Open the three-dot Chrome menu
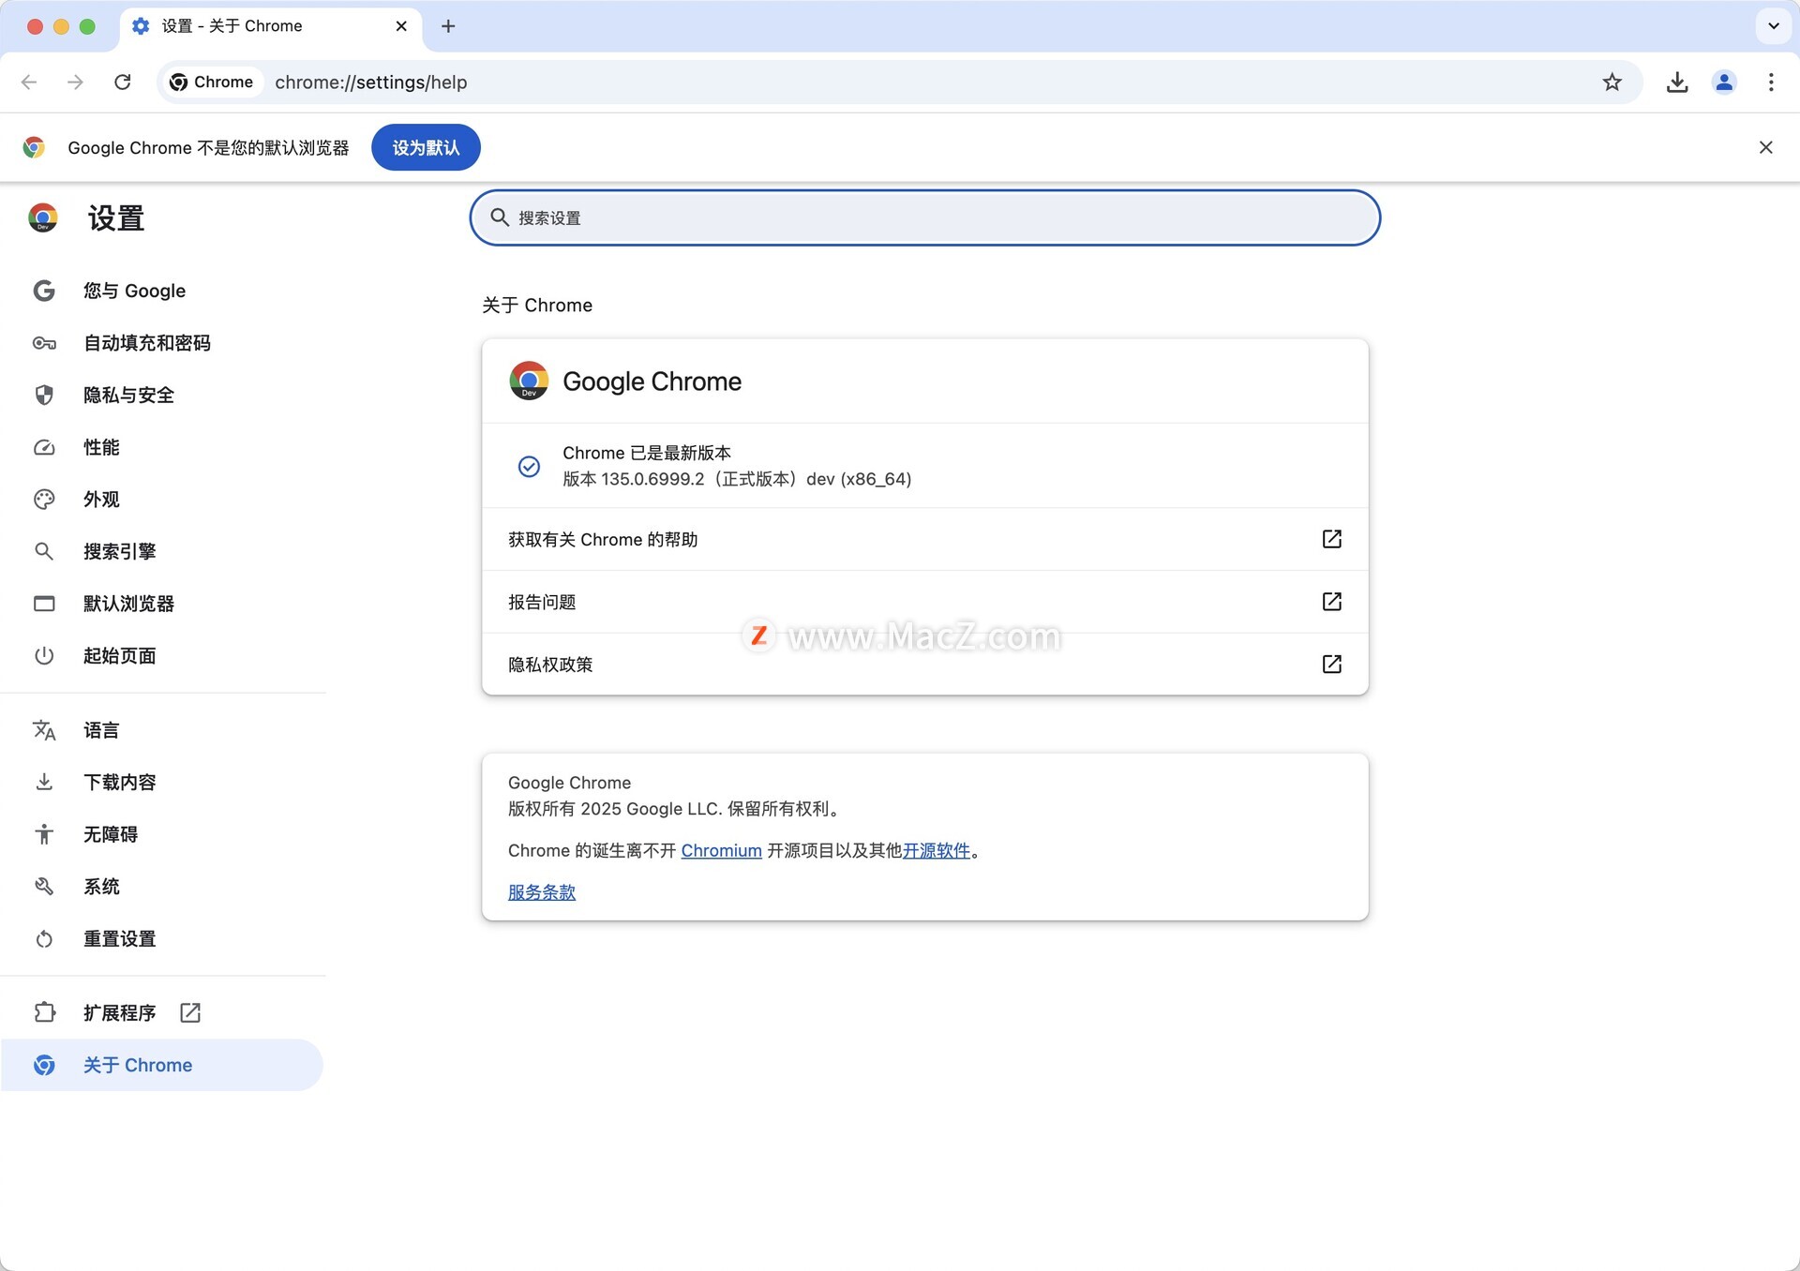The image size is (1800, 1271). [1771, 82]
